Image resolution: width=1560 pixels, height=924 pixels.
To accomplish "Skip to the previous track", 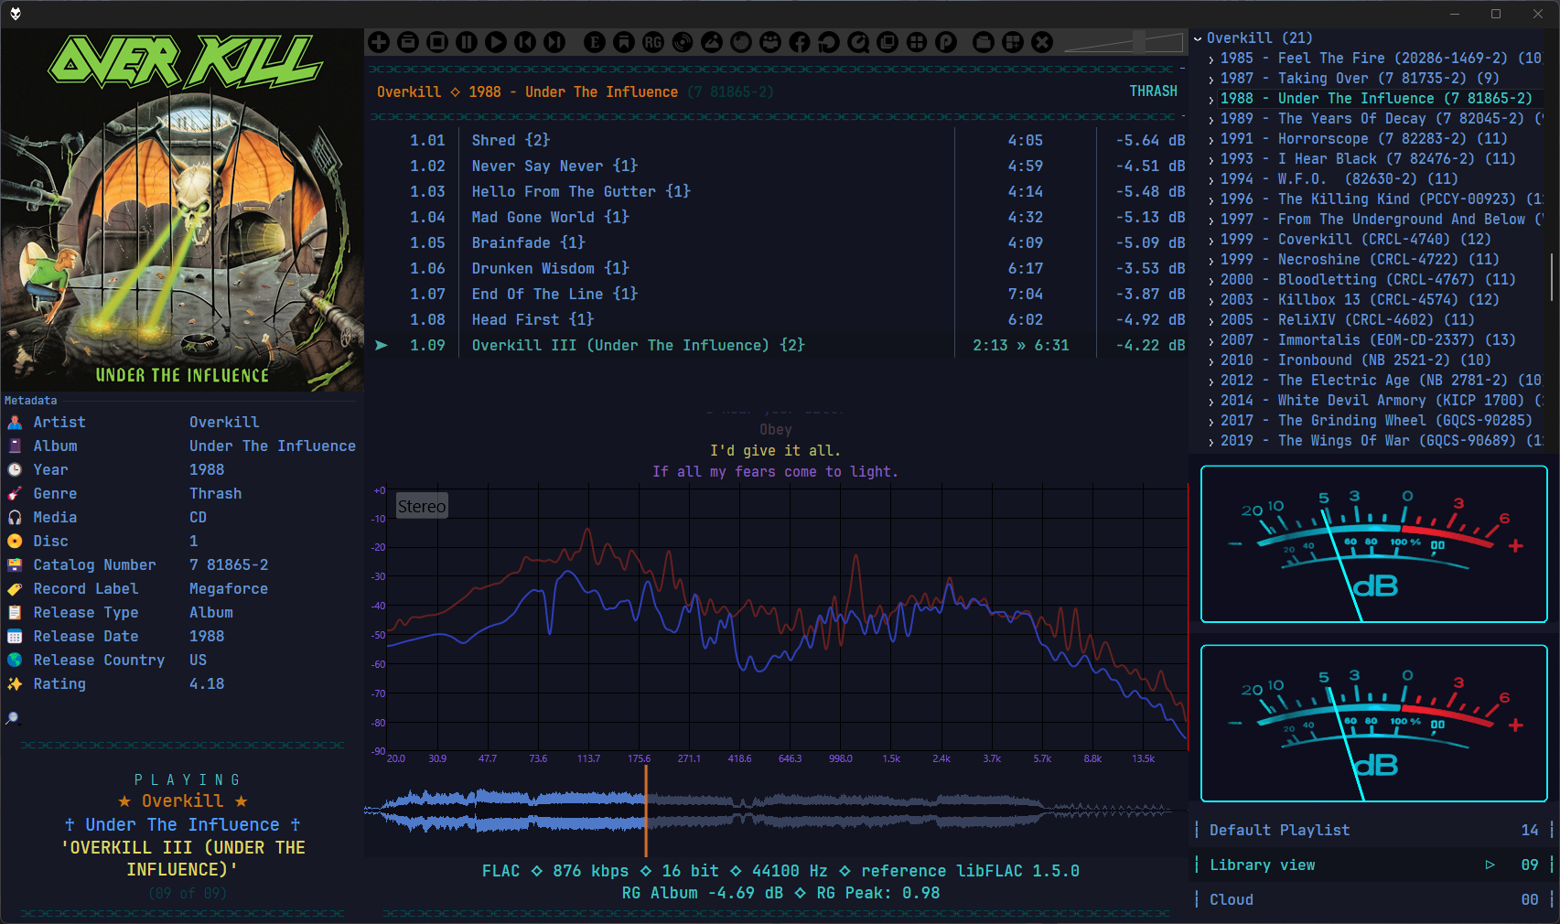I will pos(525,42).
